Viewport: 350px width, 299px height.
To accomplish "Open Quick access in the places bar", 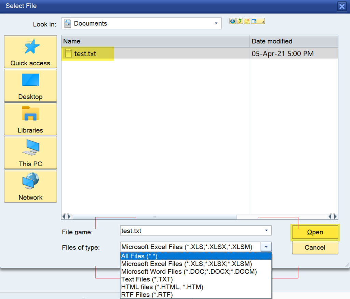I will click(30, 52).
